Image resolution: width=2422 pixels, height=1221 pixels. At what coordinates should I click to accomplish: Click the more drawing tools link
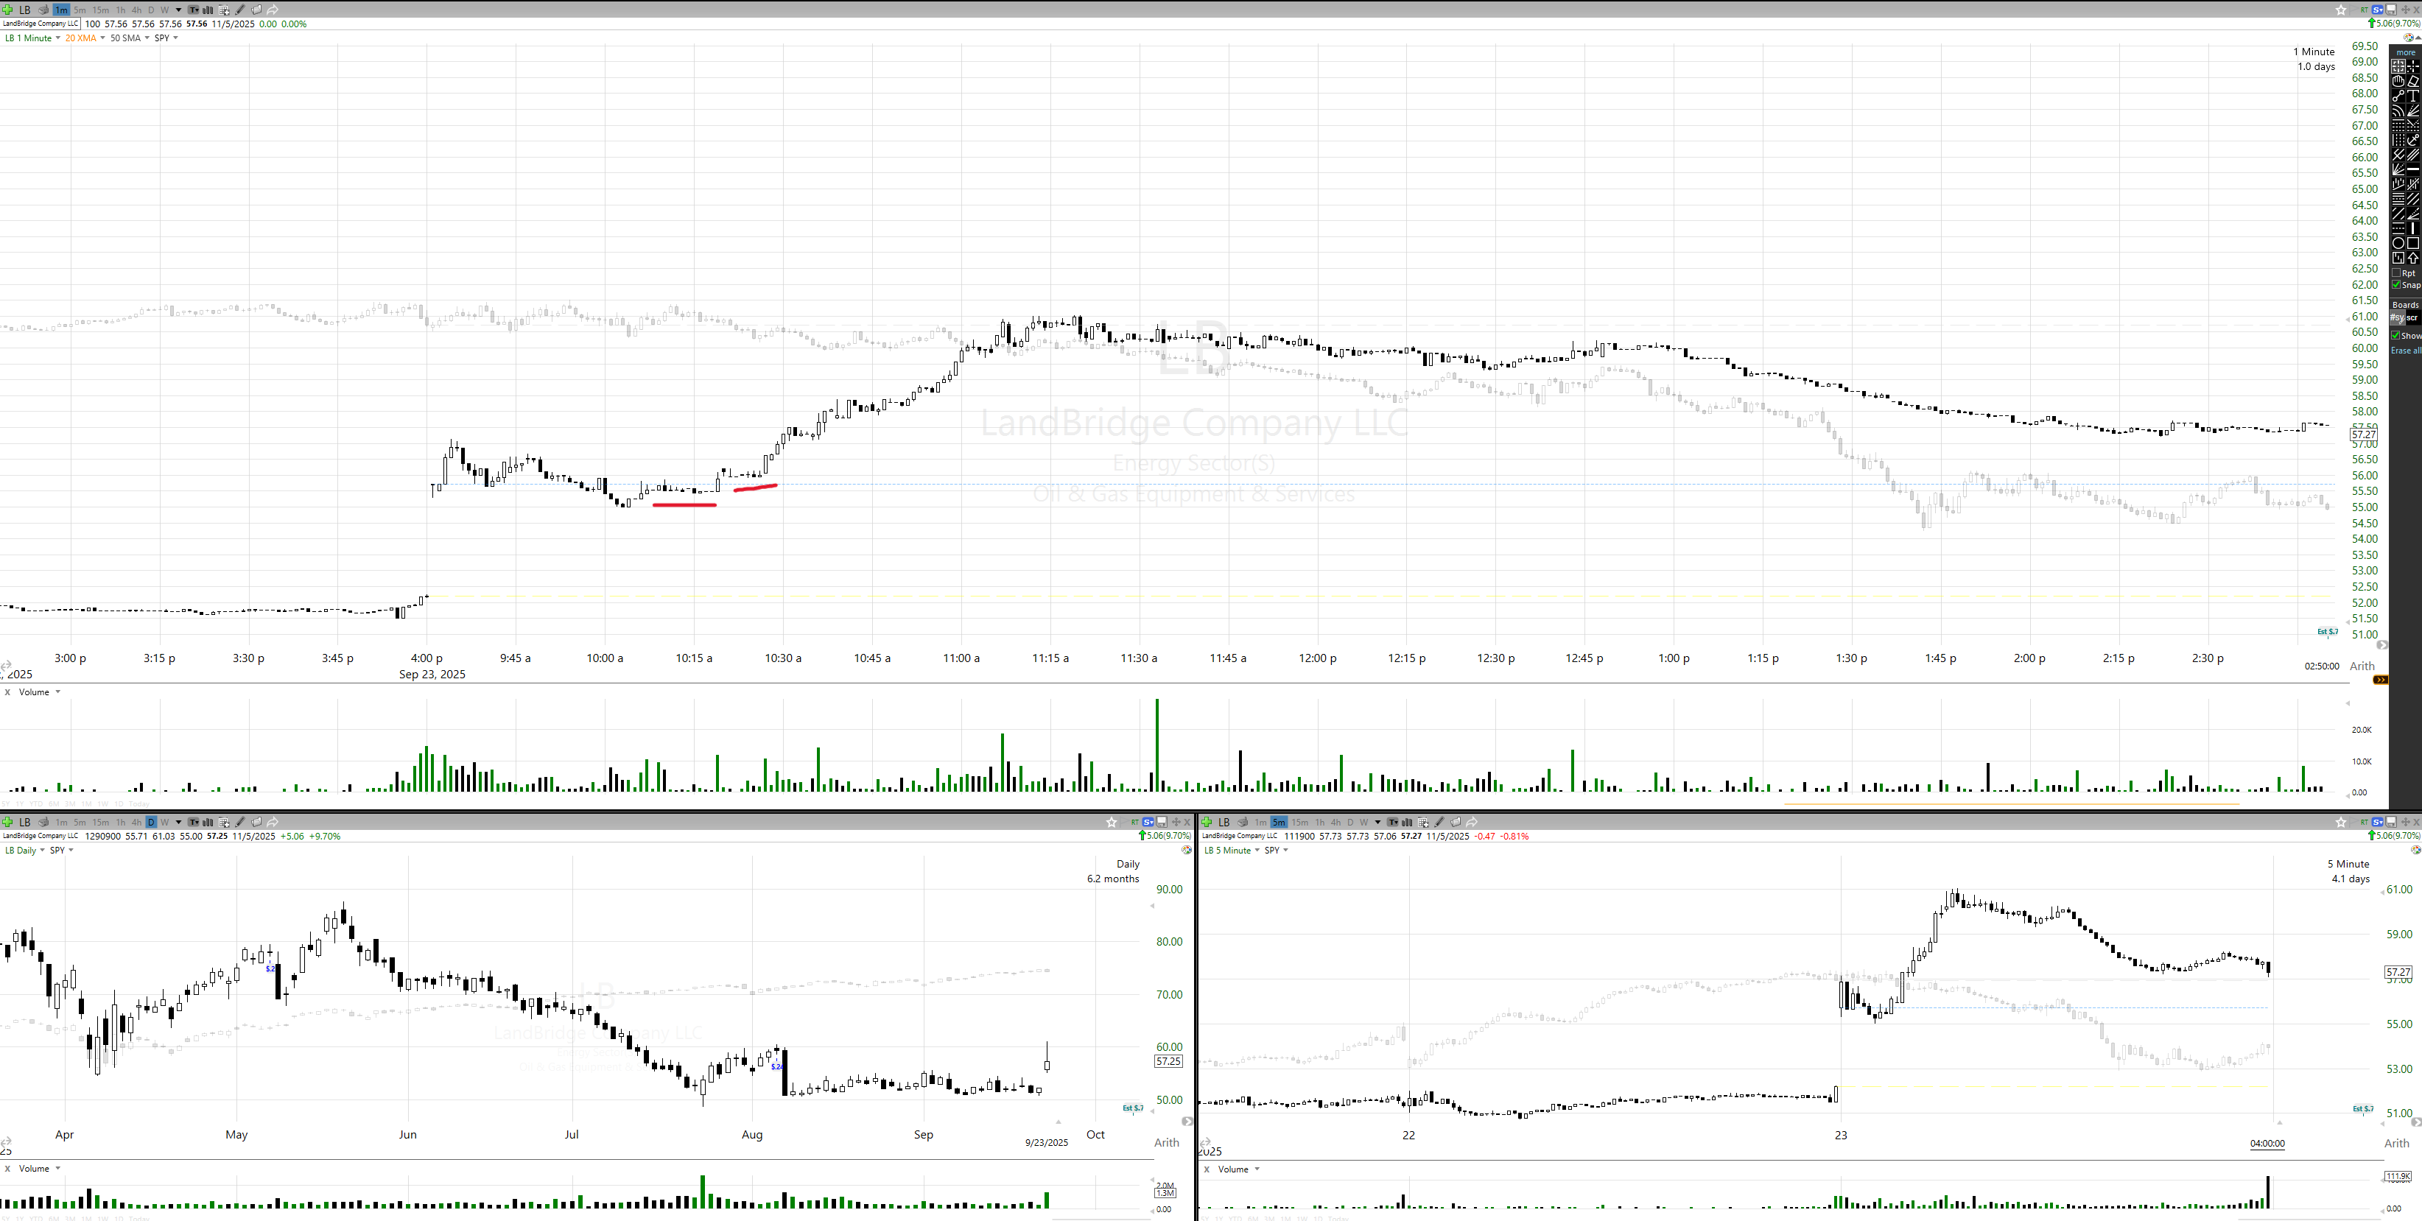(2406, 52)
